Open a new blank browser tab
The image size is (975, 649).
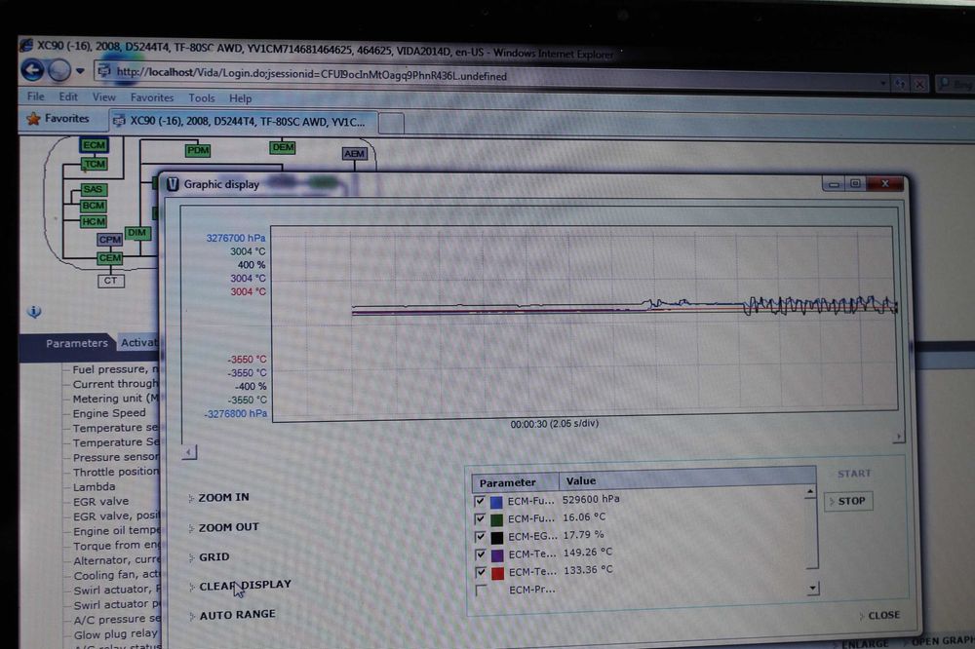coord(391,123)
